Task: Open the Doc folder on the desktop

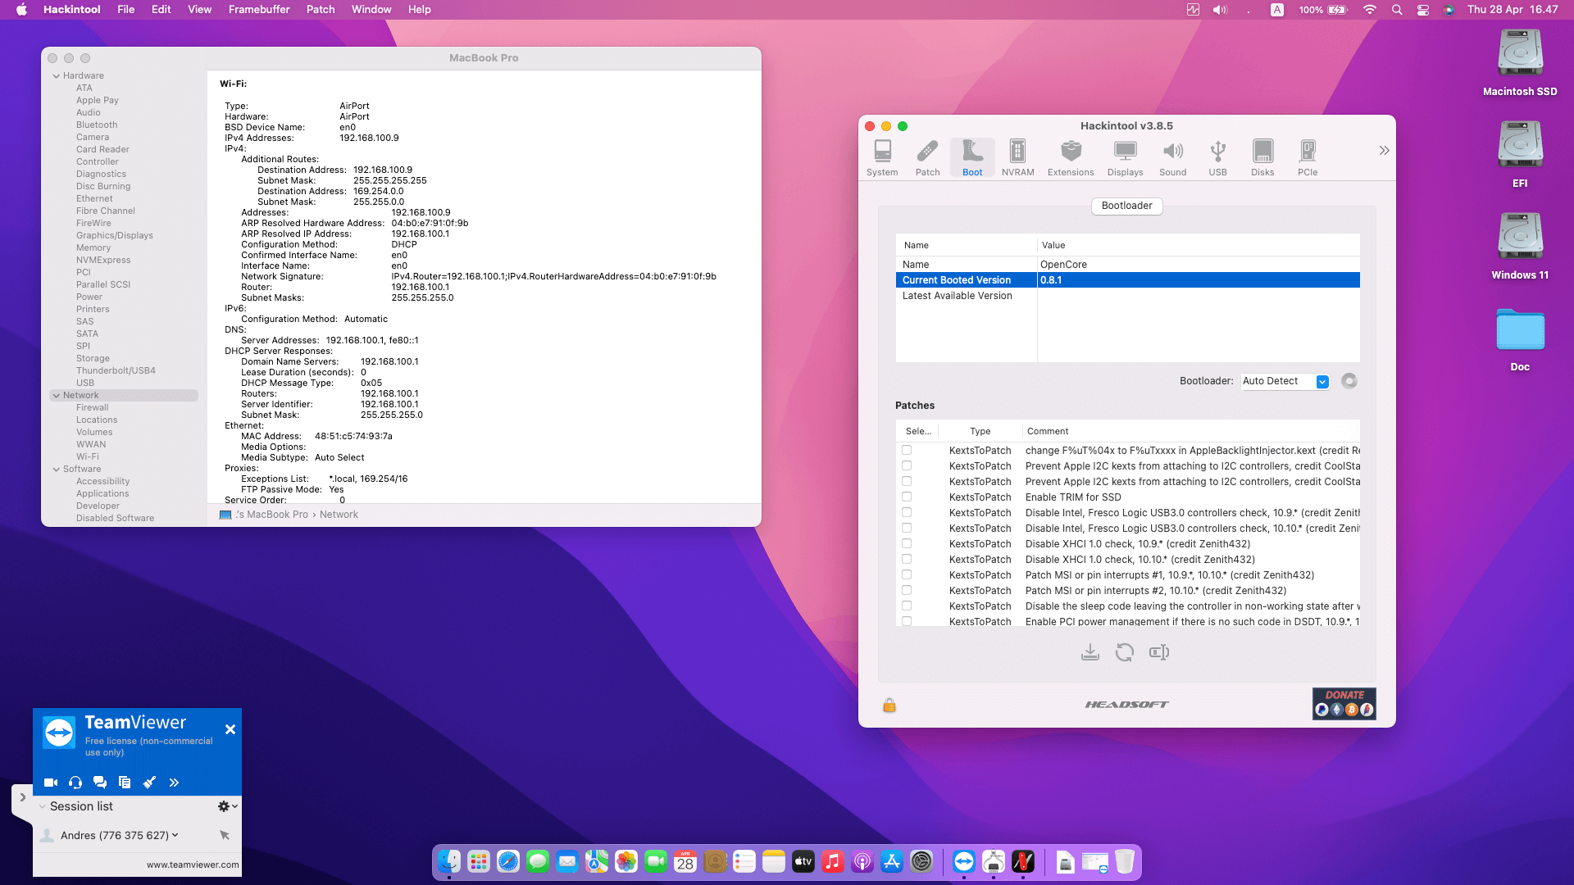Action: 1520,338
